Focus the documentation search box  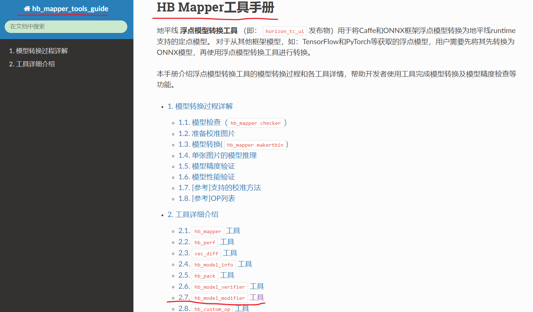click(66, 27)
